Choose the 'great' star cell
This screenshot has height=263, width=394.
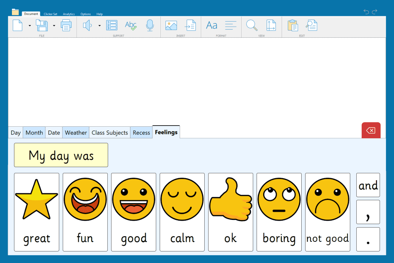point(37,212)
